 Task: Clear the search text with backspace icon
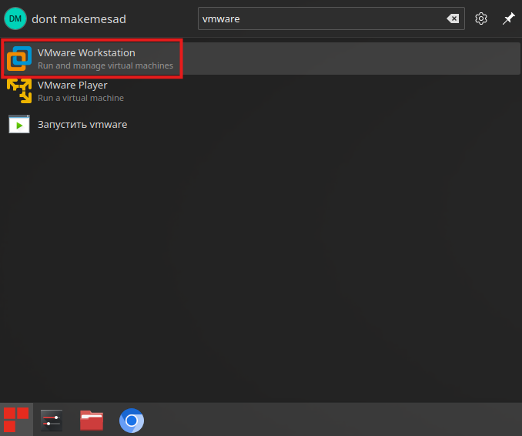click(x=453, y=19)
